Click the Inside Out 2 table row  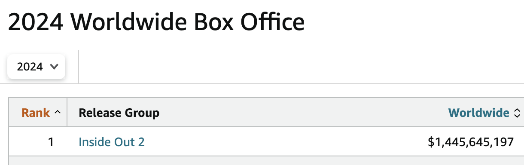pos(266,141)
